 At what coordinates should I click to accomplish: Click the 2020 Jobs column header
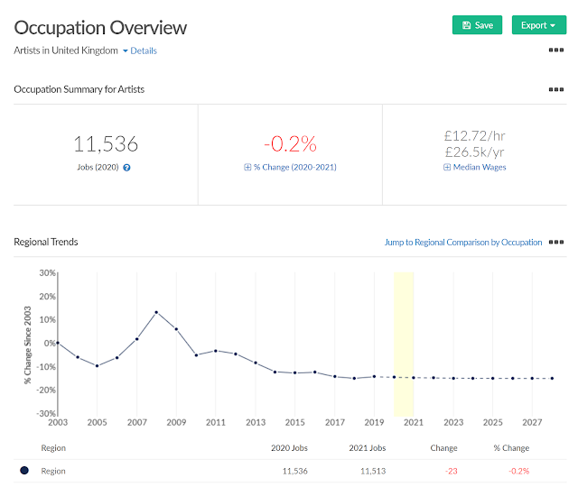(x=289, y=448)
